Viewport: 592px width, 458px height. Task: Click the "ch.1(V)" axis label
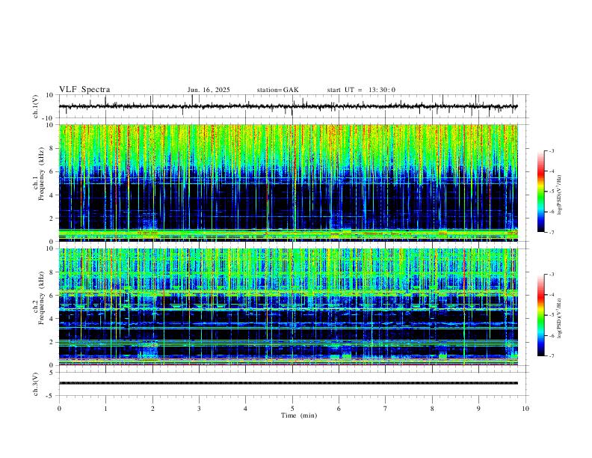(x=36, y=106)
